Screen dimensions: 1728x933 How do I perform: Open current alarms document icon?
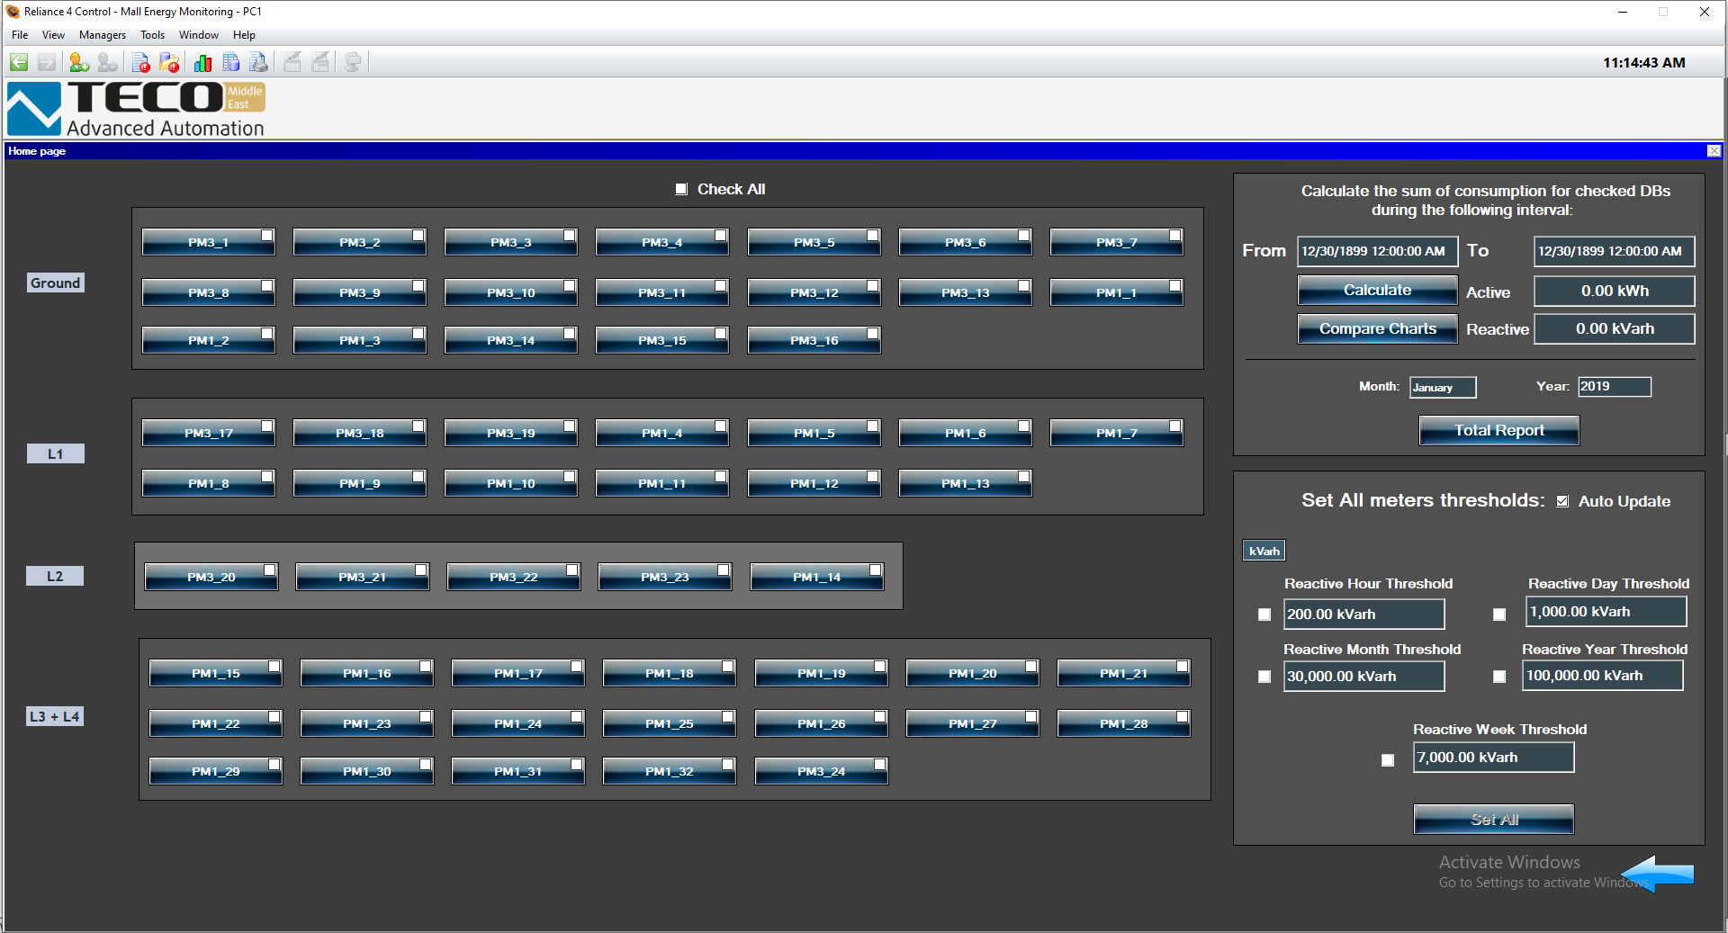pyautogui.click(x=140, y=62)
